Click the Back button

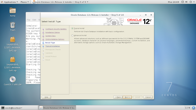(118, 97)
